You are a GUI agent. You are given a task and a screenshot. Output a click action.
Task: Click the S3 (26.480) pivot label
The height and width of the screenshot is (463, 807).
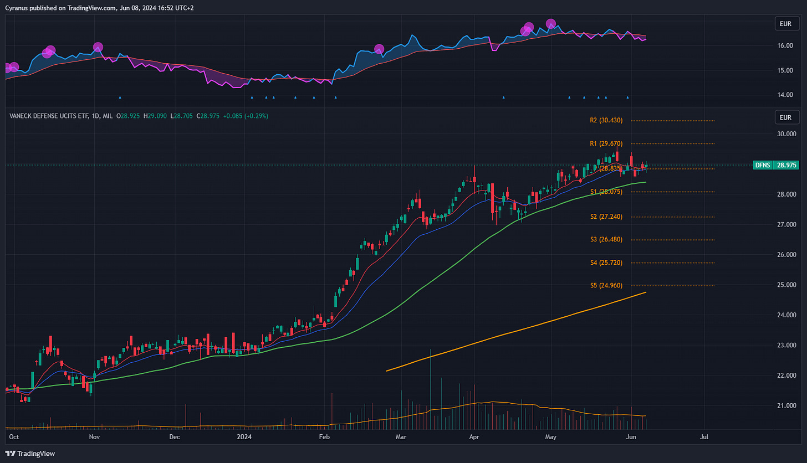(606, 240)
